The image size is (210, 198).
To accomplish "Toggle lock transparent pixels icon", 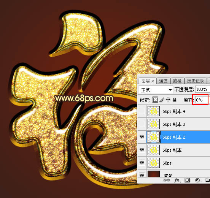I will tap(155, 100).
